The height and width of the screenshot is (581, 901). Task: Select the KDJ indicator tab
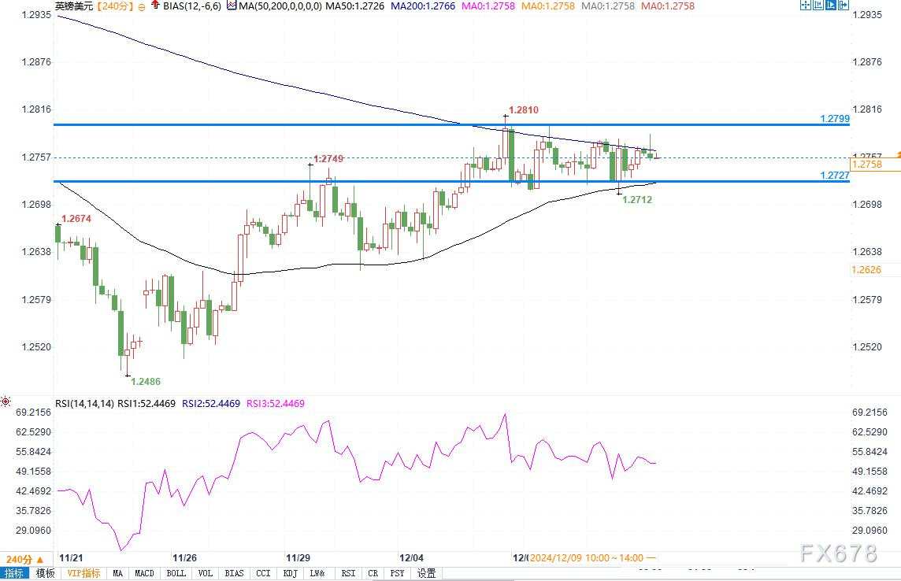coord(290,573)
